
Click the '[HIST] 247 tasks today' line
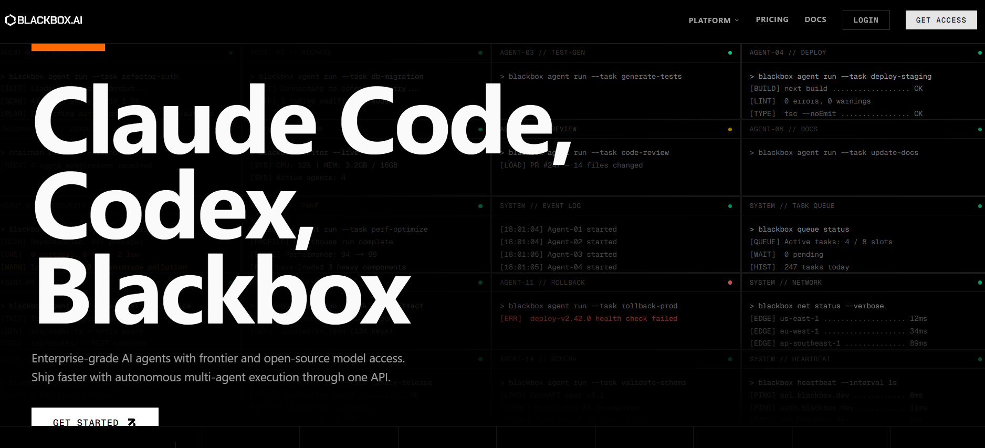point(799,267)
